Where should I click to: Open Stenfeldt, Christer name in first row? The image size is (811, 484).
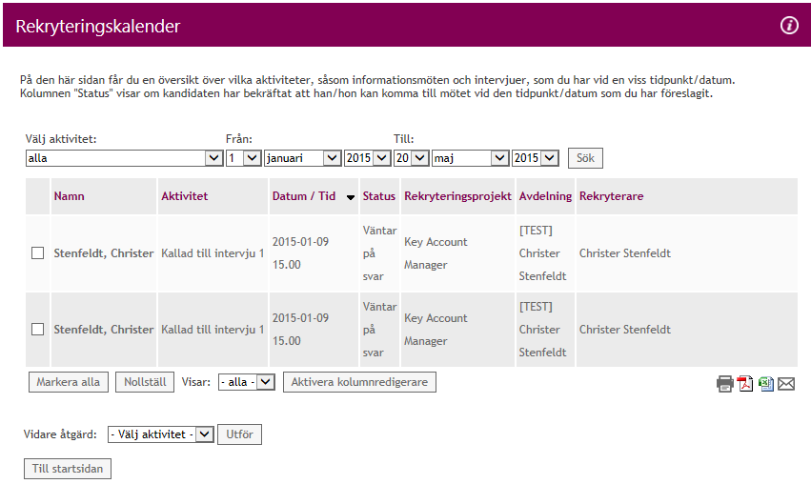click(x=104, y=253)
